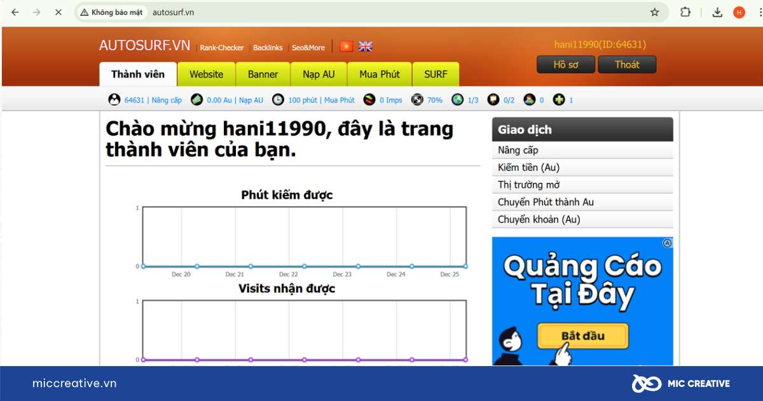Click the green Au money icon
Screen dimensions: 763x401
click(x=196, y=99)
